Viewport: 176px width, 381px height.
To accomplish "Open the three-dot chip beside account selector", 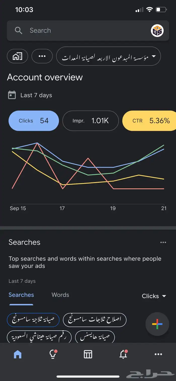I will point(42,56).
